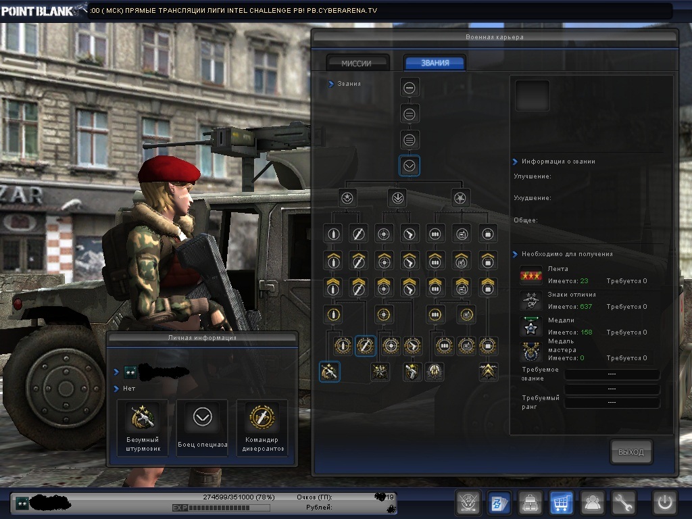Select highlighted laurel-wreath knife rank icon

(365, 345)
